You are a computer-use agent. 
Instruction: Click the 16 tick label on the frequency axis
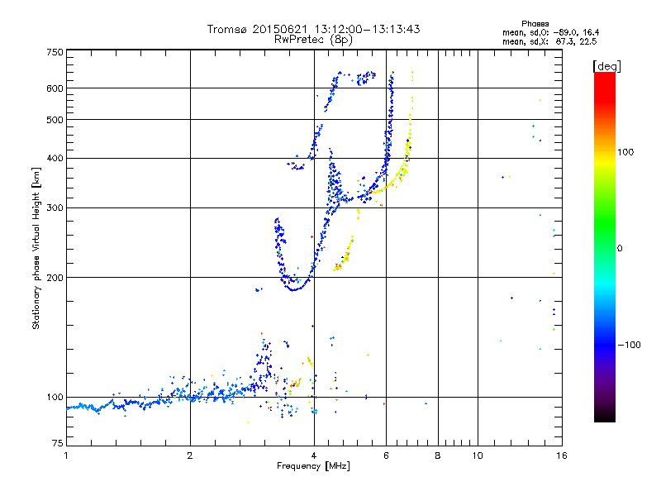click(559, 456)
